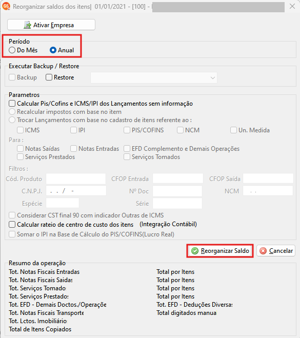Click the G5 application icon in title bar
The width and height of the screenshot is (300, 338).
click(6, 6)
